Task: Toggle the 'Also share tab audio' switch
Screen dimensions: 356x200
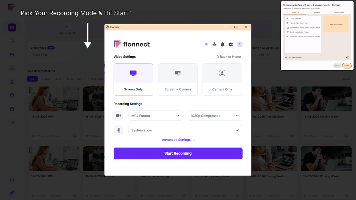Action: (x=347, y=57)
